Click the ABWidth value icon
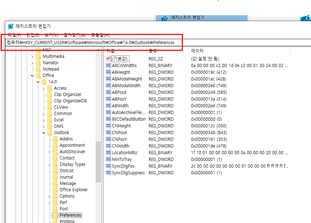The width and height of the screenshot is (311, 223). 108,106
